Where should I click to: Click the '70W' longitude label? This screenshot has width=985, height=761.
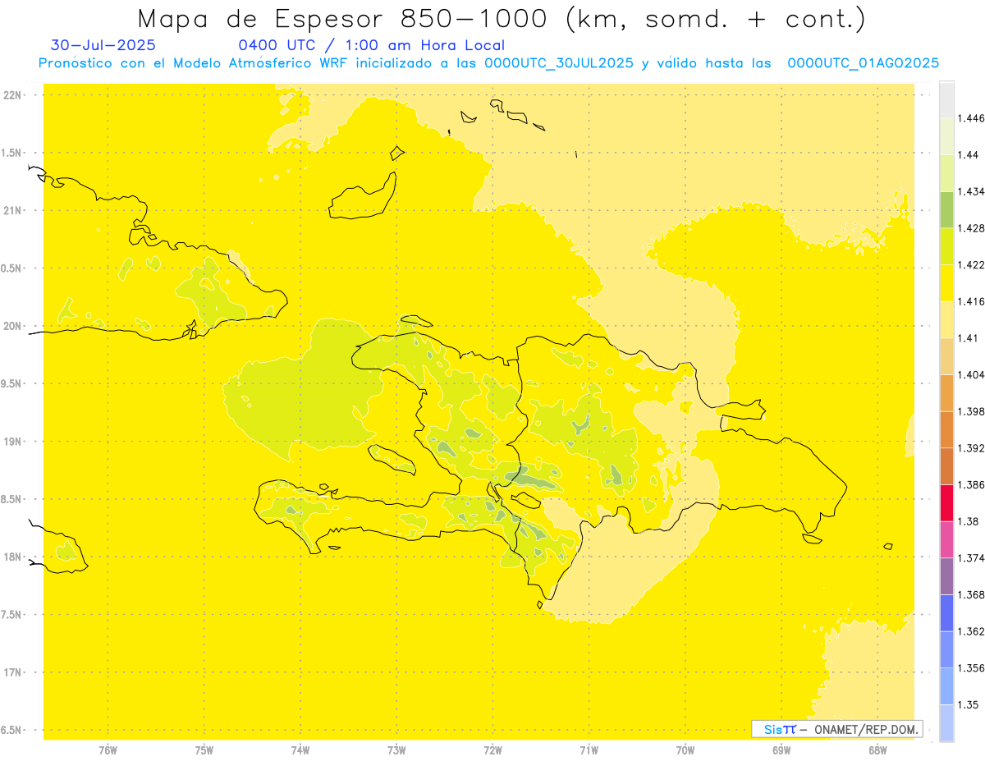click(x=685, y=750)
